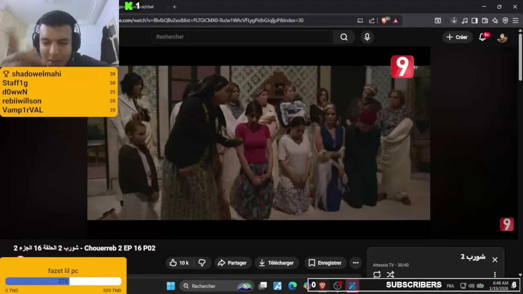Dislike the video with thumbs-down
Screen dimensions: 523x294
click(x=202, y=263)
